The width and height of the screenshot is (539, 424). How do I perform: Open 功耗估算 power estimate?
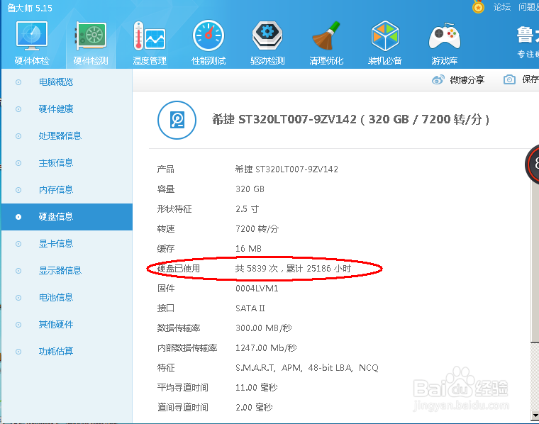coord(56,352)
